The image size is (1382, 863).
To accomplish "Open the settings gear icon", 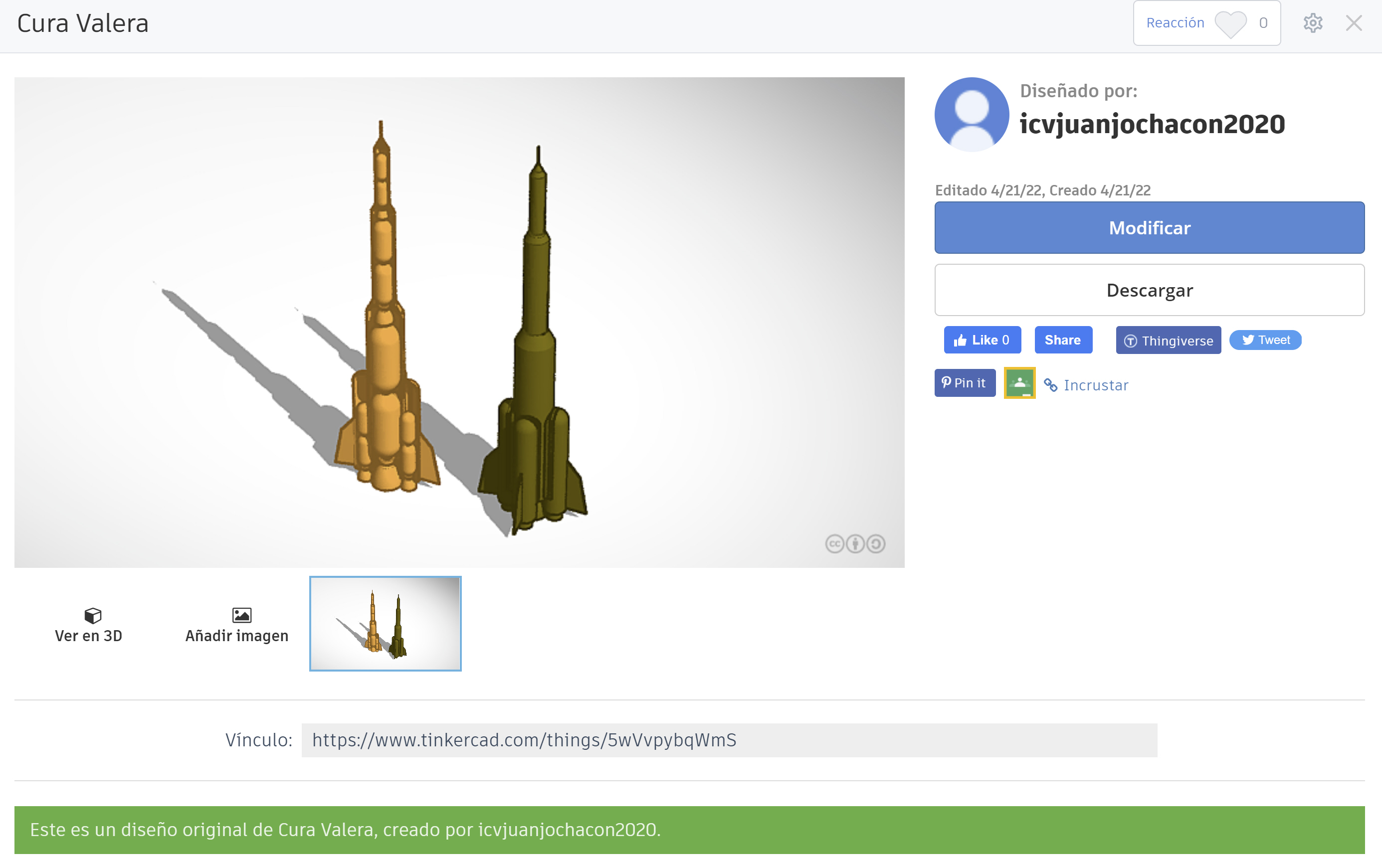I will coord(1312,23).
